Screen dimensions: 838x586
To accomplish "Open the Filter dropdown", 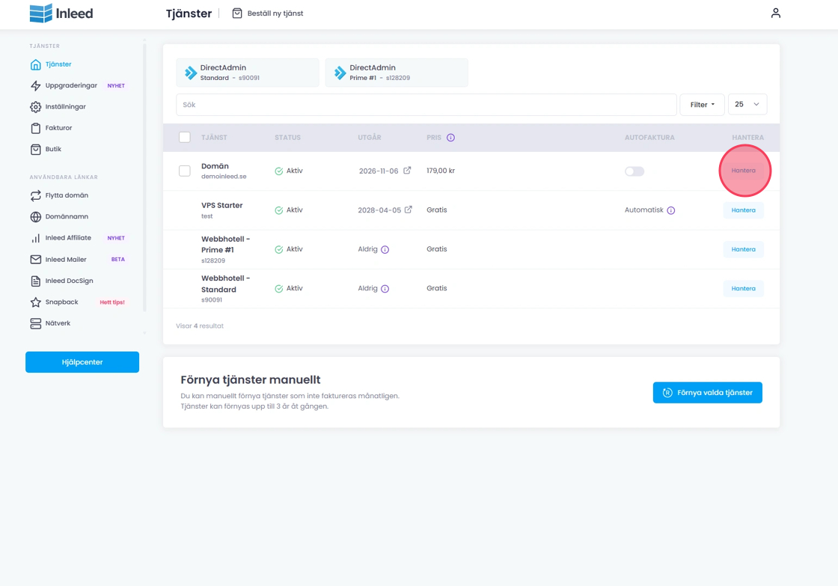I will click(702, 105).
